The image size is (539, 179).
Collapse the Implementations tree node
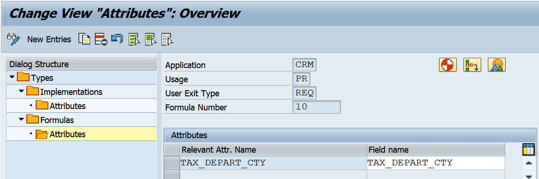click(x=22, y=92)
